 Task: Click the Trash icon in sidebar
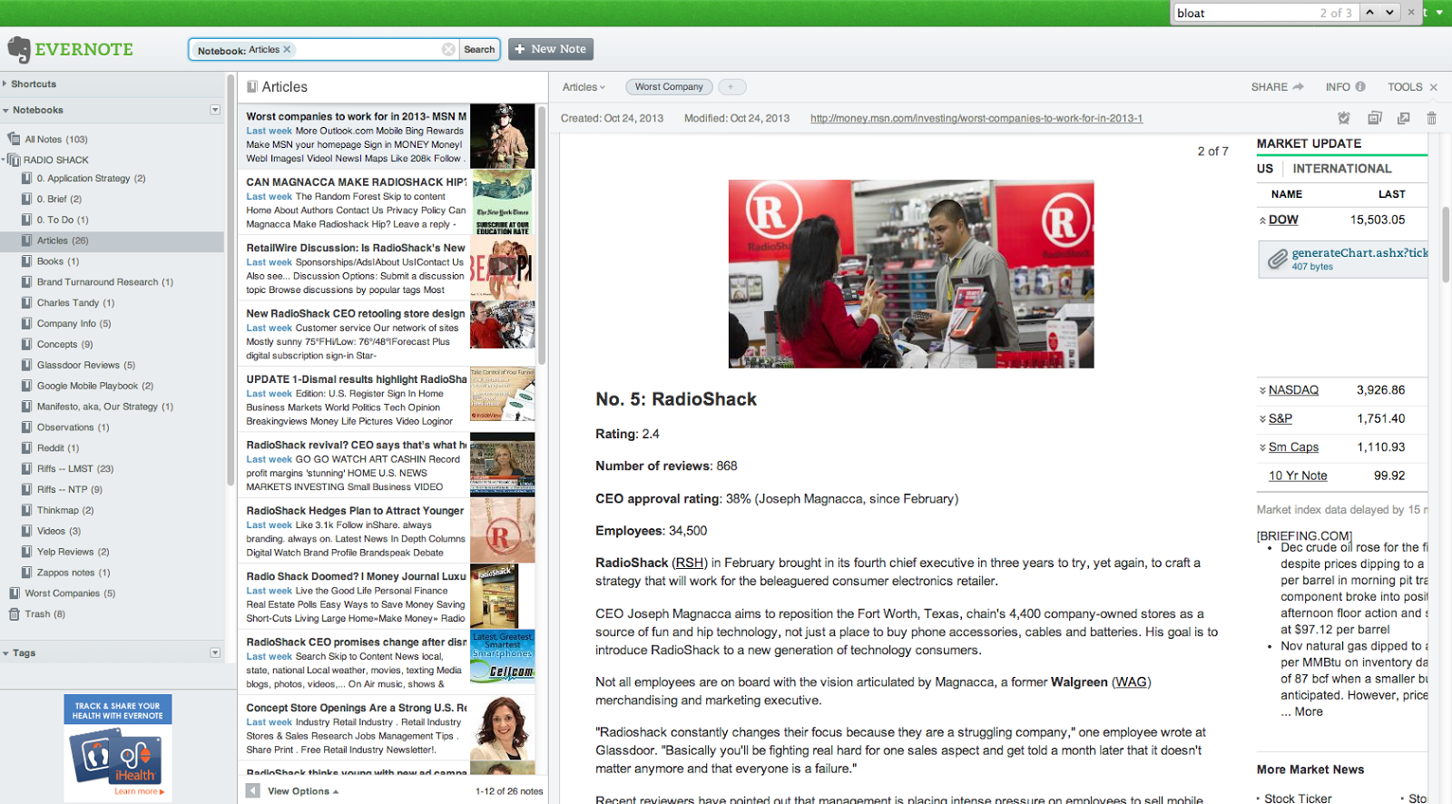14,614
